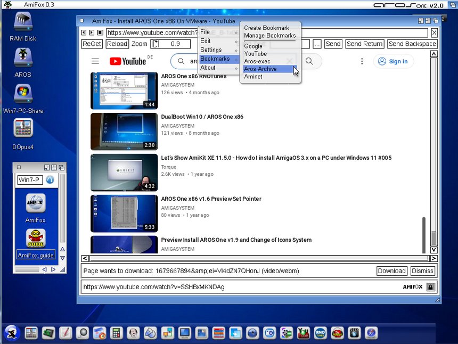Open the RAM Disk desktop icon

tap(23, 22)
